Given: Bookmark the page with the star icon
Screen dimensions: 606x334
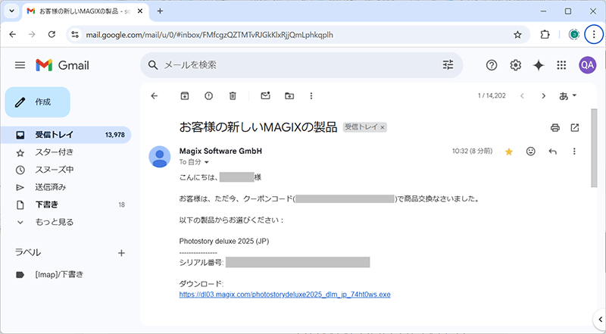Looking at the screenshot, I should pyautogui.click(x=517, y=35).
